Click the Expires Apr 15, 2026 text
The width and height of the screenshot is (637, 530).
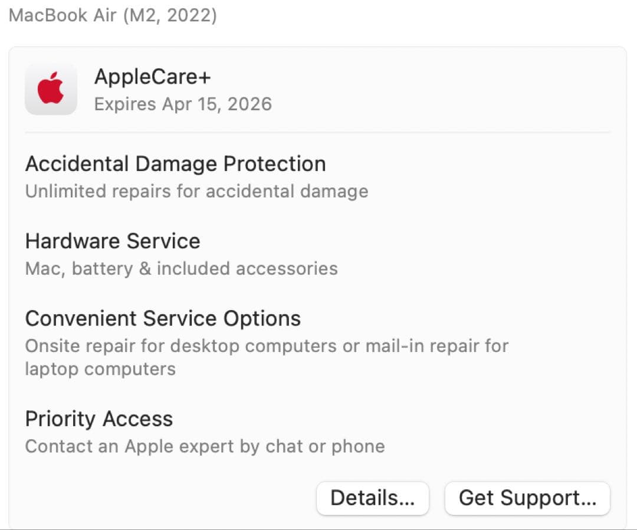pos(183,104)
